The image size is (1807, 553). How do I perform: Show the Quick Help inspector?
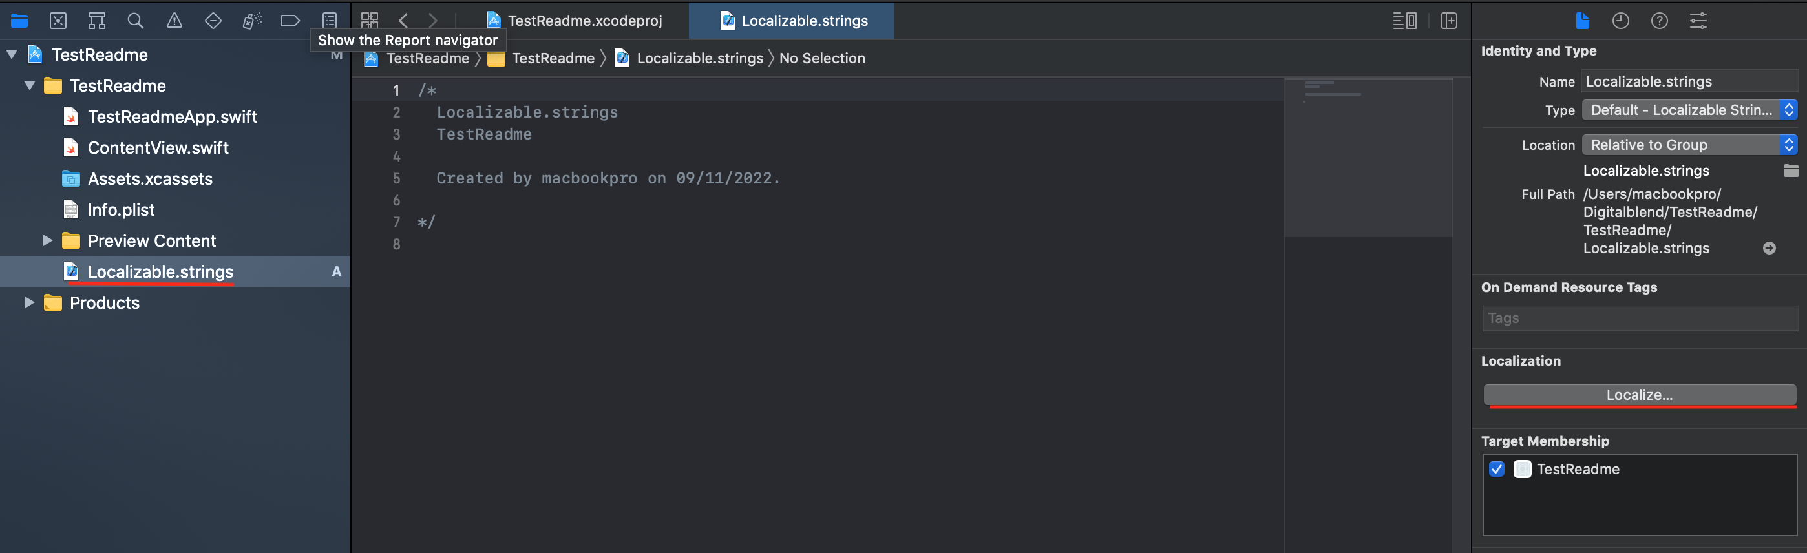pos(1660,20)
